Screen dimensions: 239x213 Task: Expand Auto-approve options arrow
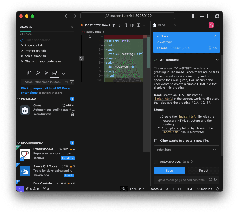pyautogui.click(x=192, y=162)
